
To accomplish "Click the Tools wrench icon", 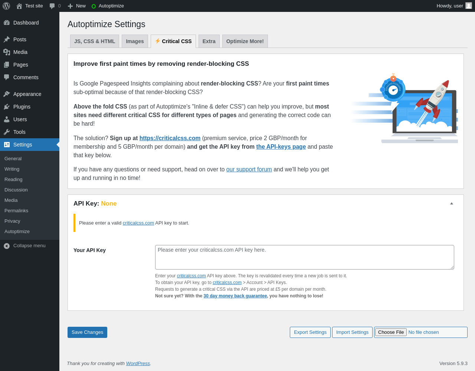I will pyautogui.click(x=7, y=132).
